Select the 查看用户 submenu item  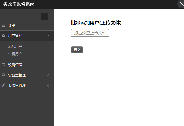tap(15, 54)
